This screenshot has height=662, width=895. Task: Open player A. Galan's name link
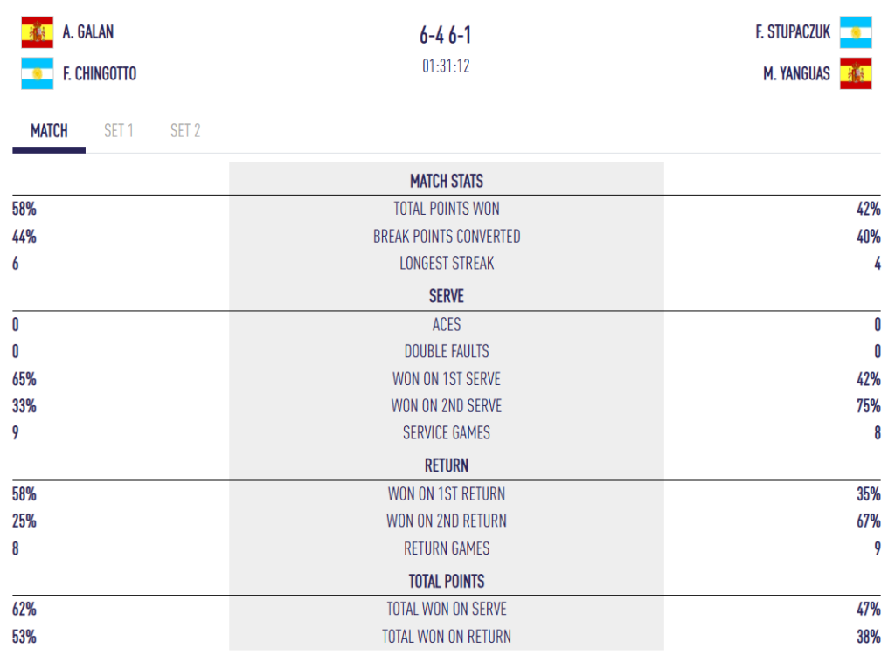[88, 32]
